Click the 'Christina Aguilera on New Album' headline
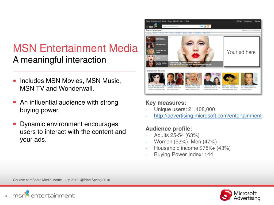Screen dimensions: 274x205 pyautogui.click(x=185, y=62)
